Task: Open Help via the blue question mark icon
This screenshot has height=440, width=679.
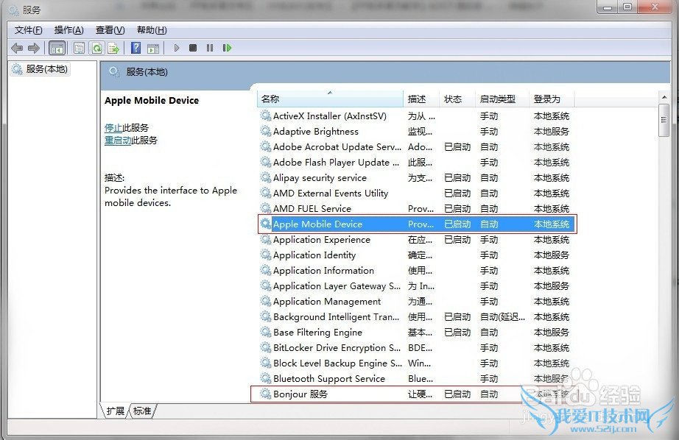Action: click(136, 49)
